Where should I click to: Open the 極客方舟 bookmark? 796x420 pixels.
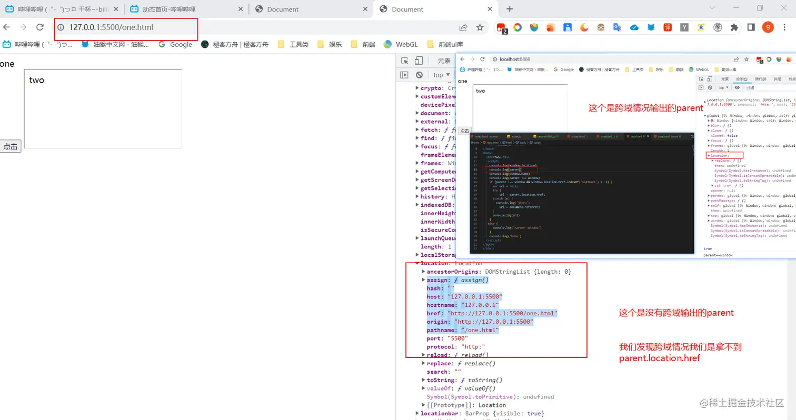pyautogui.click(x=235, y=44)
